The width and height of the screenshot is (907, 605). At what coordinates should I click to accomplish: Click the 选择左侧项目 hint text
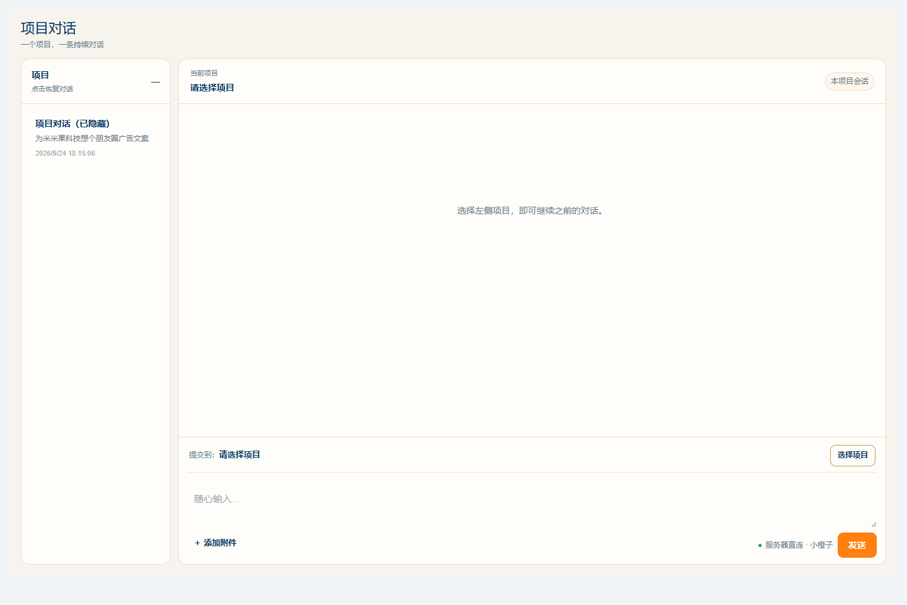point(532,210)
